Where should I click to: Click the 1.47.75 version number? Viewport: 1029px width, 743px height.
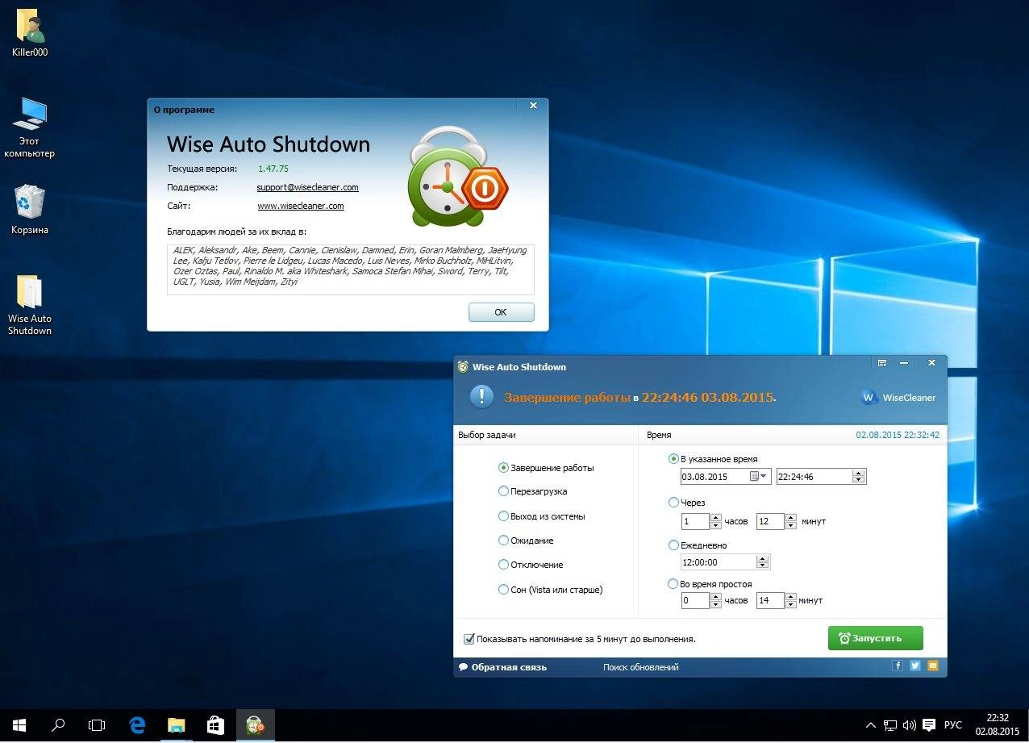coord(273,169)
